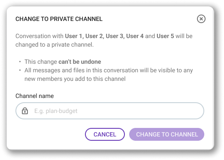Select the User 5 name in description

coord(165,36)
